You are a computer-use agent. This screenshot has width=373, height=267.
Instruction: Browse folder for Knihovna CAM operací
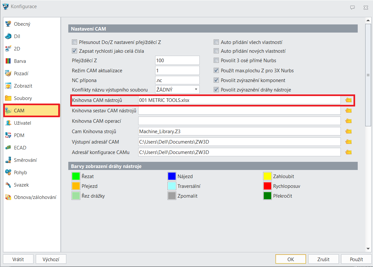(x=349, y=121)
